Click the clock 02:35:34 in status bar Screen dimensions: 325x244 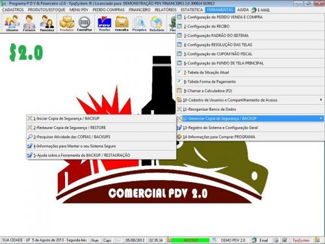tap(156, 240)
